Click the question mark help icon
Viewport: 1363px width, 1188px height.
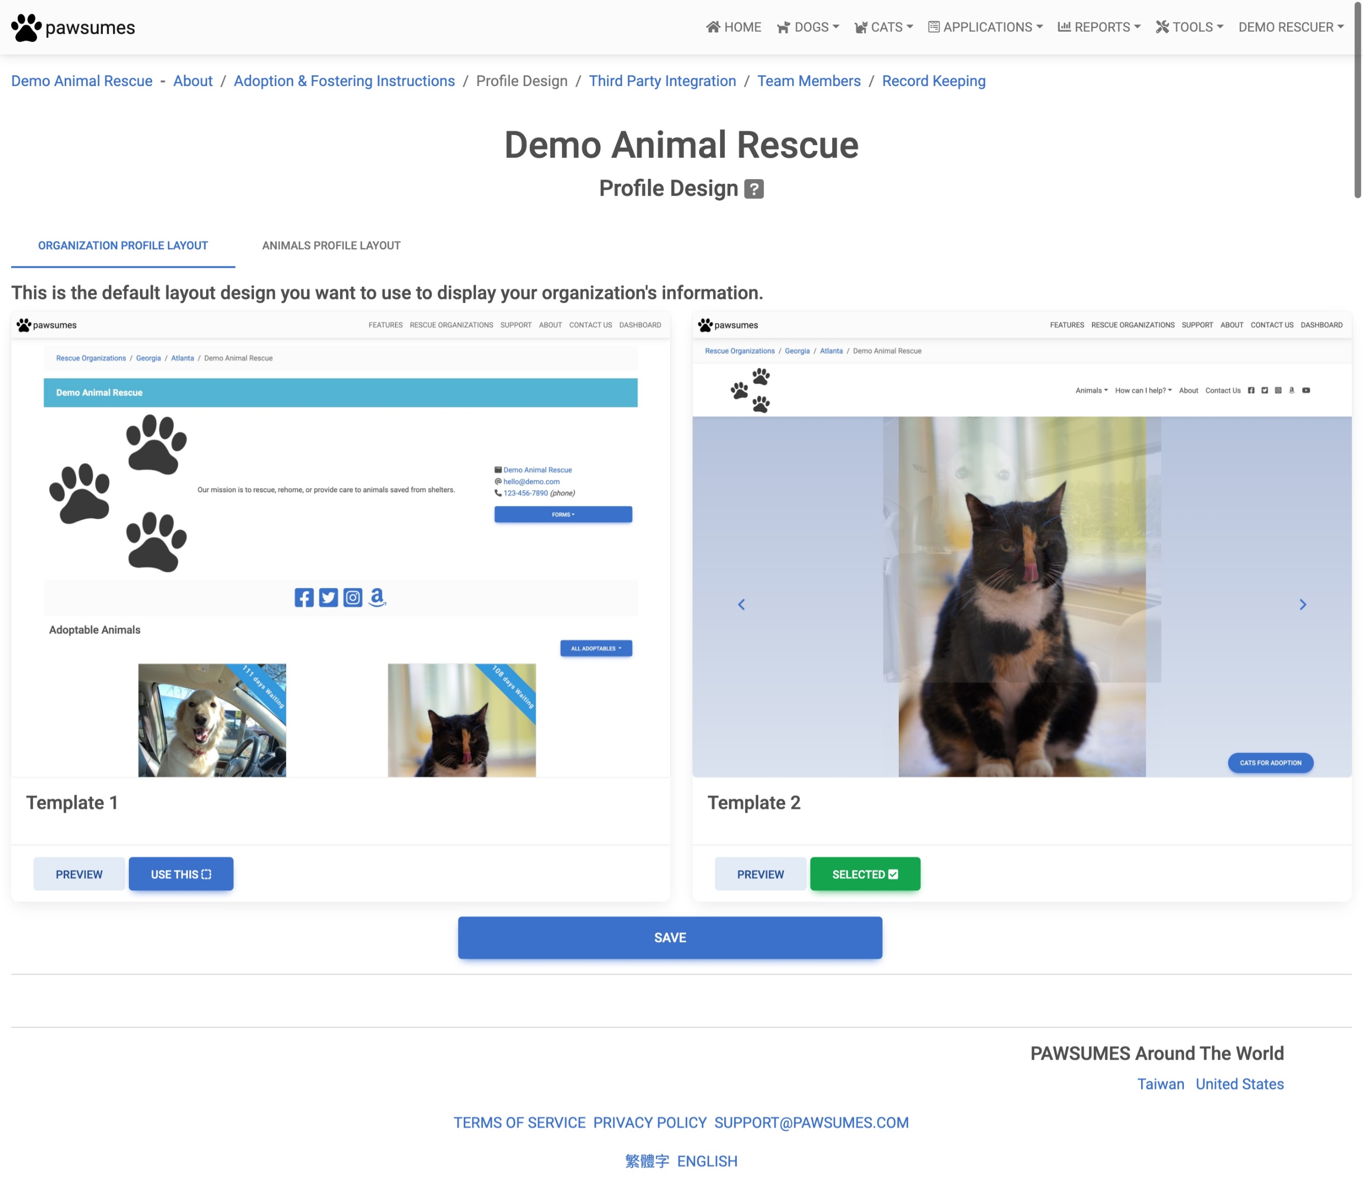pyautogui.click(x=754, y=188)
